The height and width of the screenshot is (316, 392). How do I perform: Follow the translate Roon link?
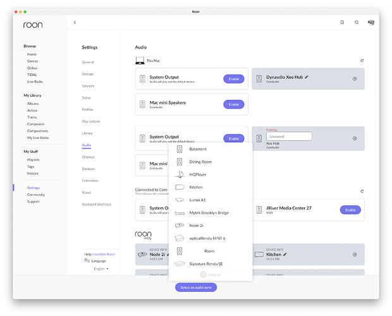(104, 254)
